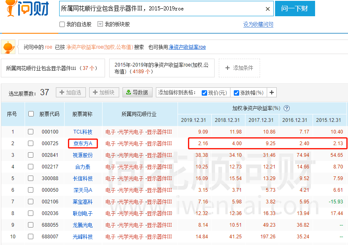Click the 设为收藏问句 link
The height and width of the screenshot is (245, 348).
(x=258, y=25)
